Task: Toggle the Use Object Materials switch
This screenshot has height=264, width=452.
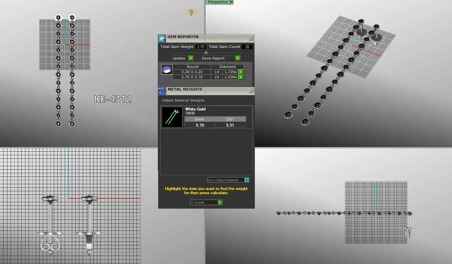Action: pos(246,180)
